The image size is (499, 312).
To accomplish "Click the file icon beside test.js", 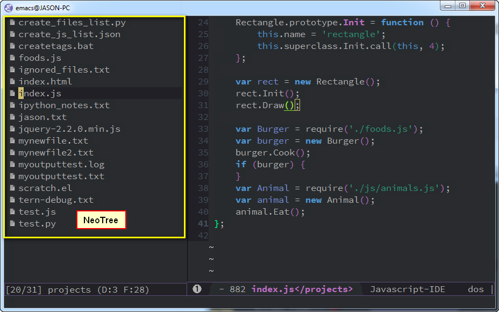I will [12, 212].
